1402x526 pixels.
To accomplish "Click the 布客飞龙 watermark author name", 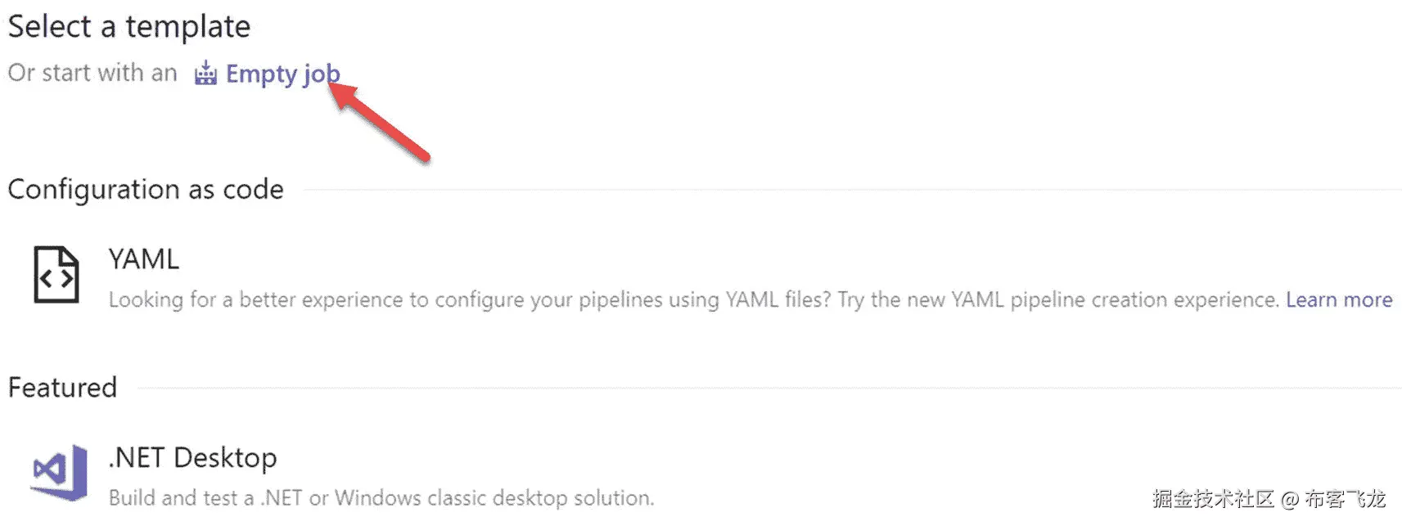I will [x=1345, y=498].
